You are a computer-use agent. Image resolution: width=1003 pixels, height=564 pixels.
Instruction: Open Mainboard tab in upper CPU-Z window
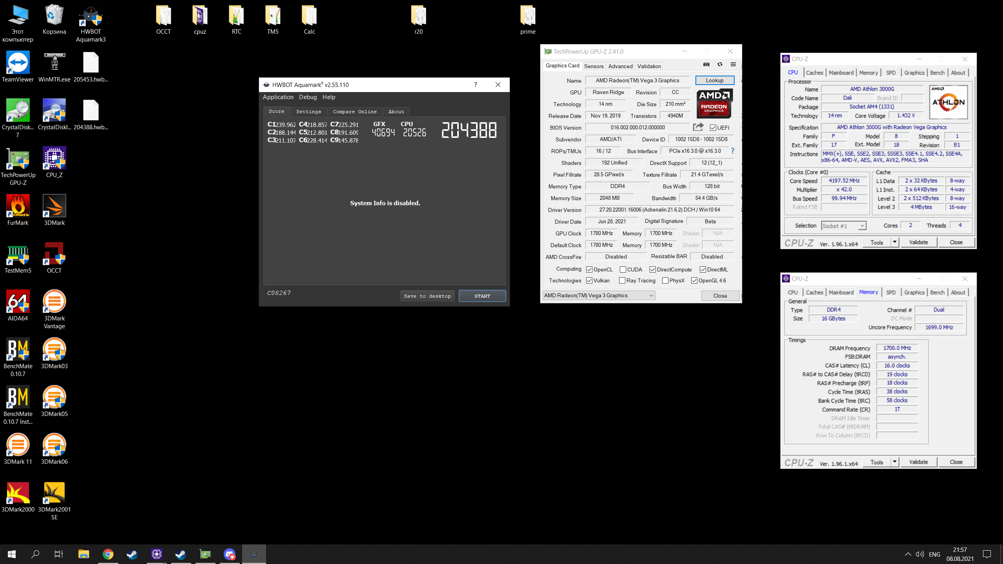pyautogui.click(x=841, y=73)
